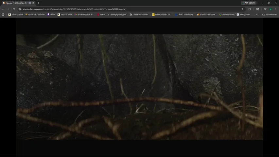Open the first Amazon Prime bookmark
The height and width of the screenshot is (157, 279).
click(16, 15)
